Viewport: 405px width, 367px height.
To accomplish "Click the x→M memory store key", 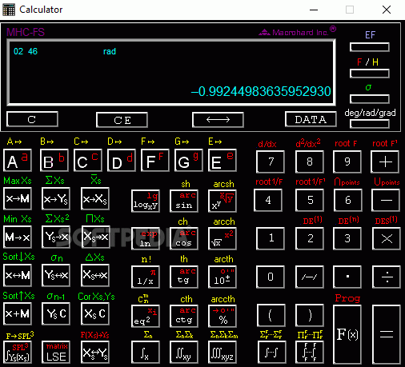I will pyautogui.click(x=18, y=198).
